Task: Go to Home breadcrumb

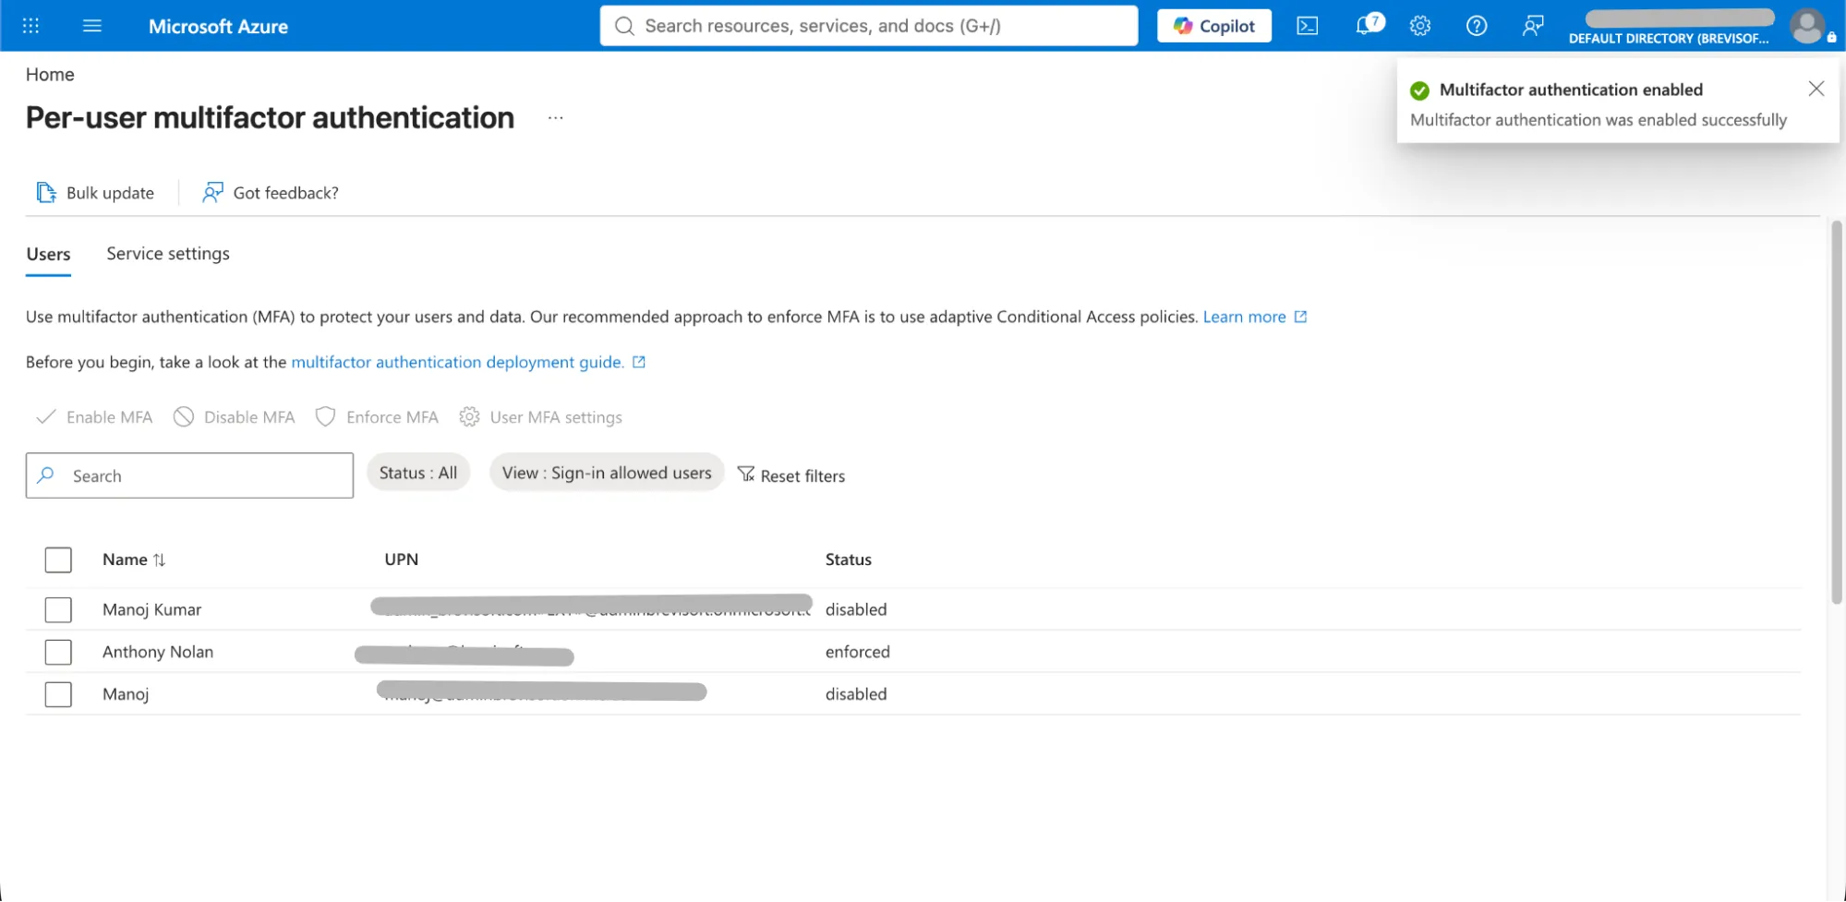Action: click(50, 75)
